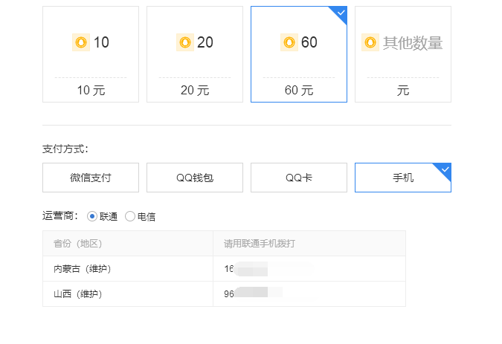Click the checkmark on the 手机 button

click(445, 169)
